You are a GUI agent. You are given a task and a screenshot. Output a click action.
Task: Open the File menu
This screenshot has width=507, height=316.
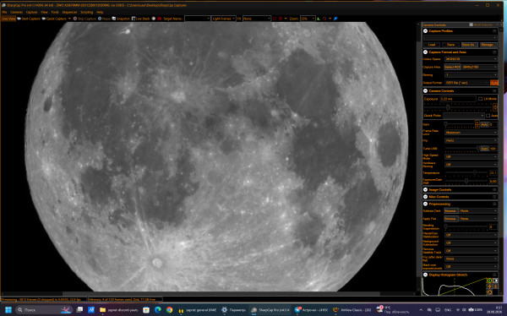[4, 13]
